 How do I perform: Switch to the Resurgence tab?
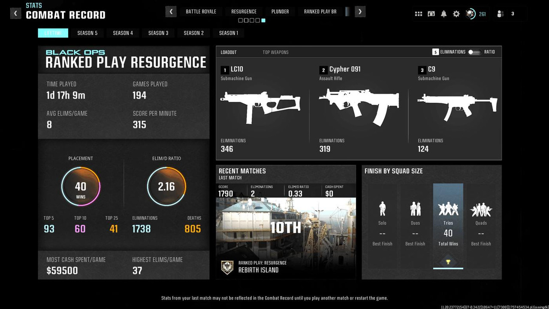pyautogui.click(x=244, y=12)
